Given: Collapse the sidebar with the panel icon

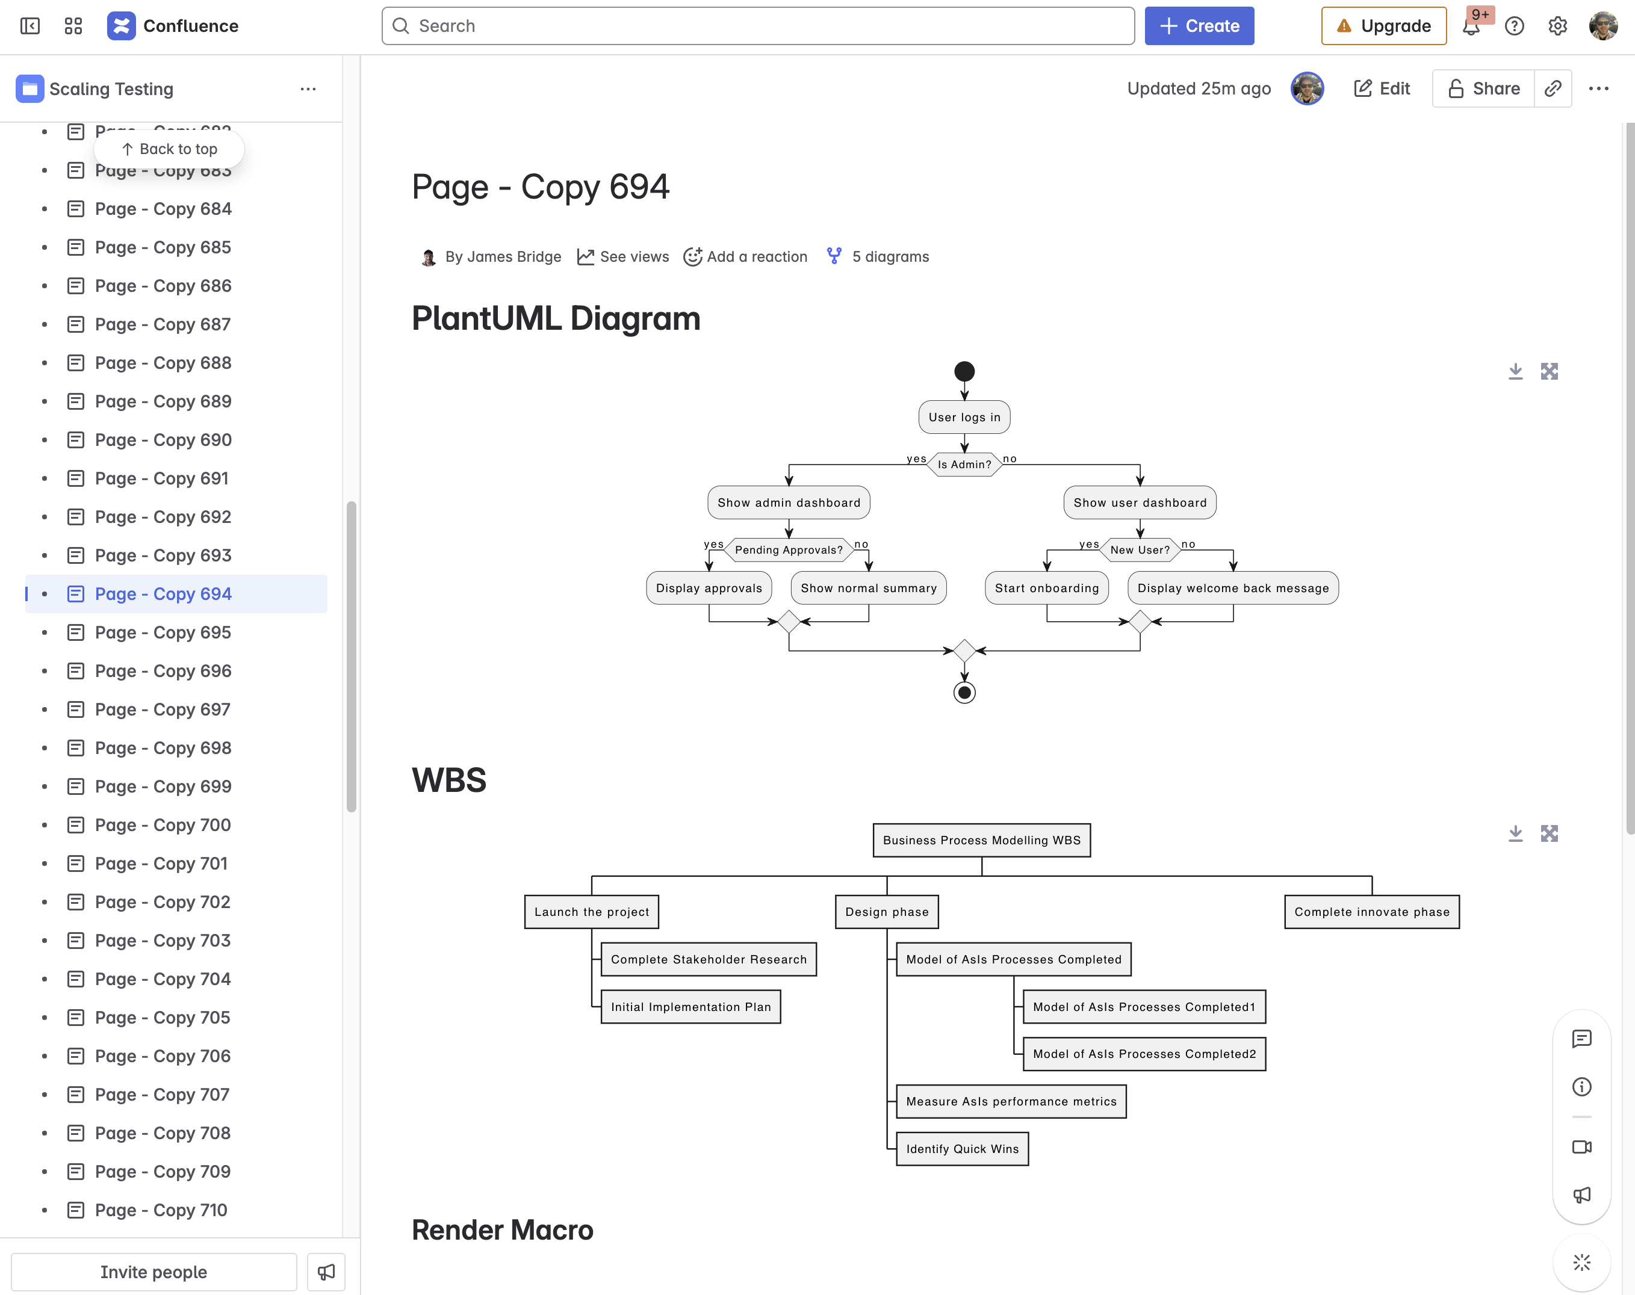Looking at the screenshot, I should (30, 26).
